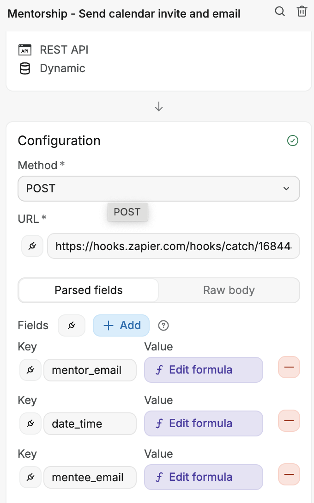314x503 pixels.
Task: Edit formula for mentor_email value
Action: 204,370
